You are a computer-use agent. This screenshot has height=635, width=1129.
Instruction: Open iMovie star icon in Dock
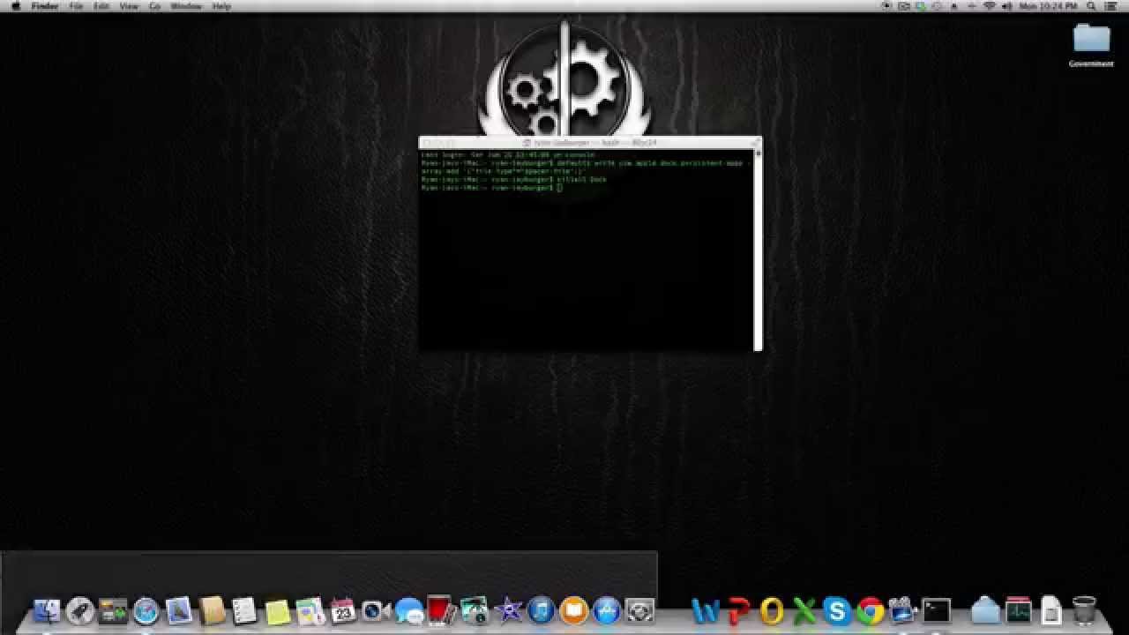508,610
